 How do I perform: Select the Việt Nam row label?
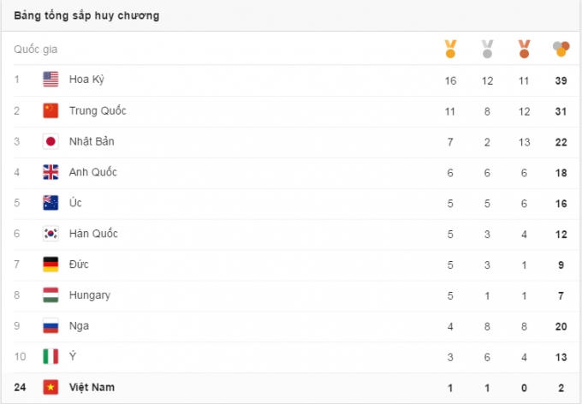tap(92, 388)
